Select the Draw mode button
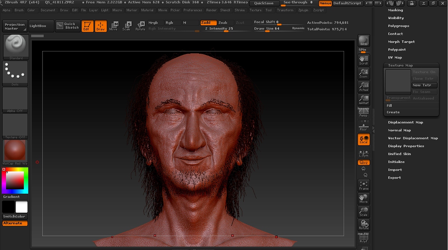 [x=101, y=26]
